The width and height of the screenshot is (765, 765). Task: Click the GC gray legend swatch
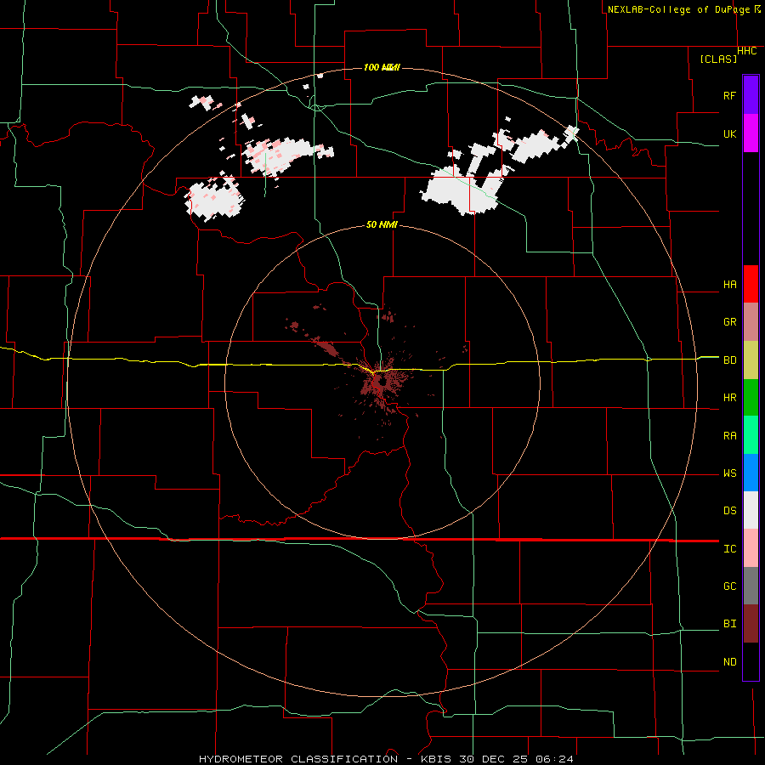click(751, 586)
